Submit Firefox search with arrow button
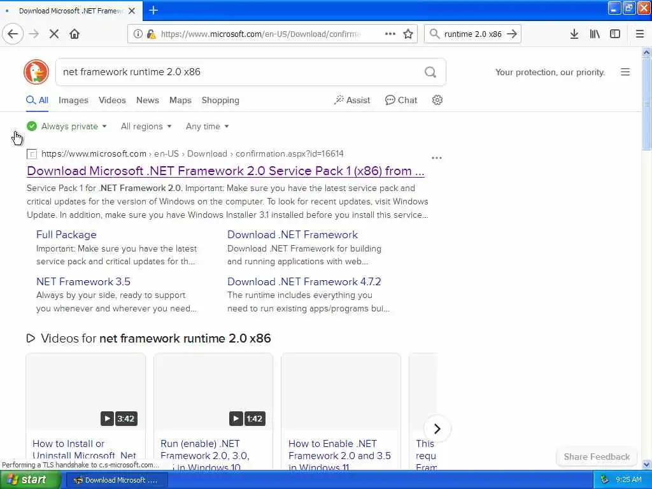 pos(512,34)
